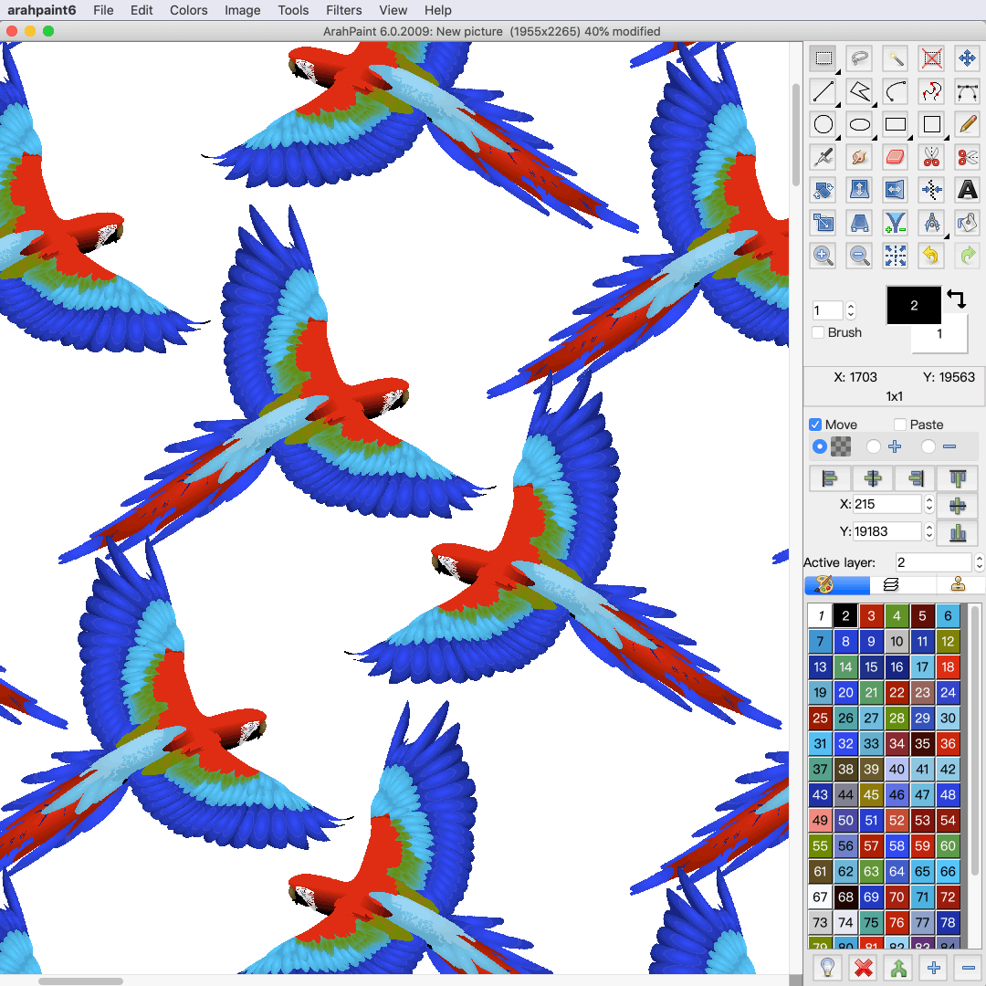
Task: Adjust the pen size stepper arrows
Action: 851,310
